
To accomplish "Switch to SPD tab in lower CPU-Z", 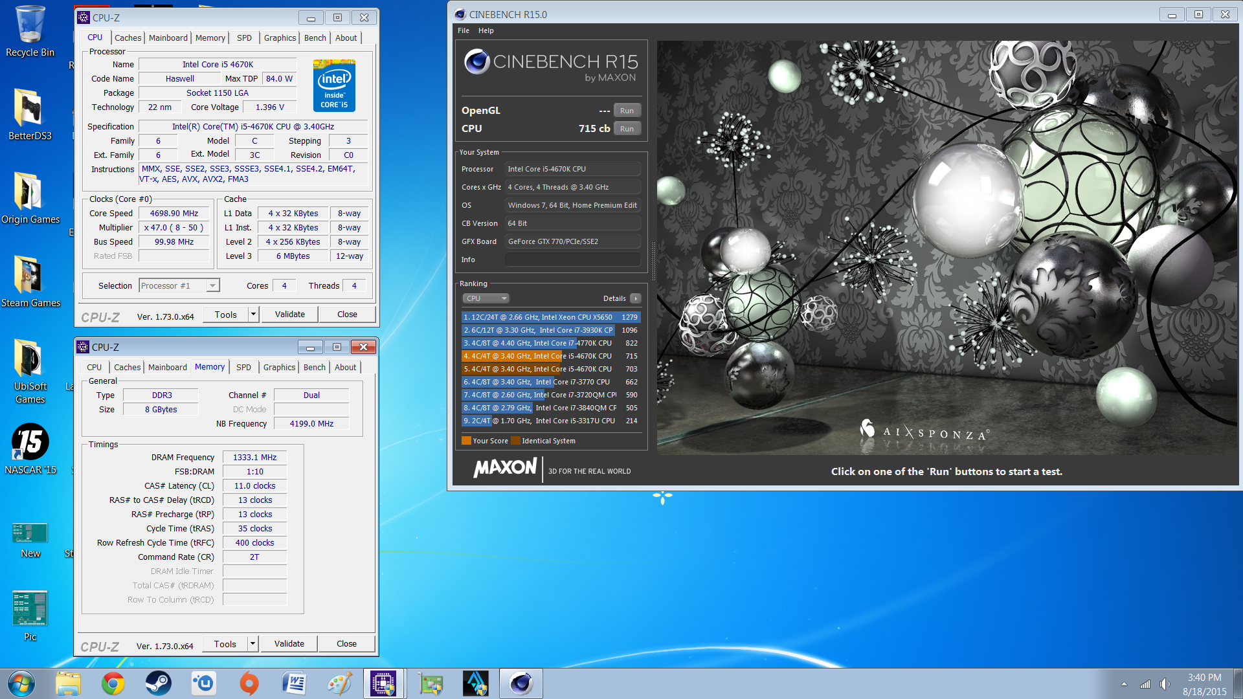I will 243,367.
